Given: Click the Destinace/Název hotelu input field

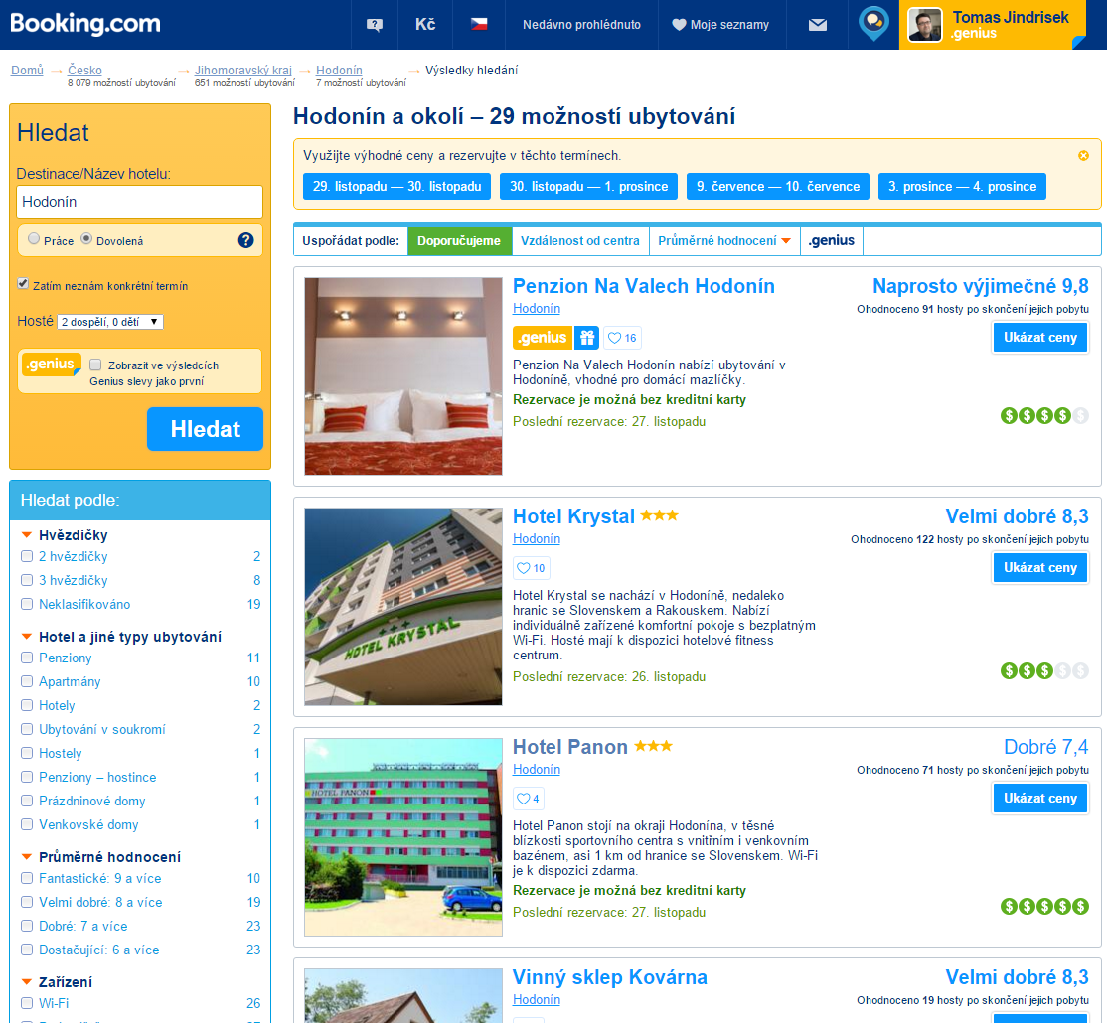Looking at the screenshot, I should point(140,202).
